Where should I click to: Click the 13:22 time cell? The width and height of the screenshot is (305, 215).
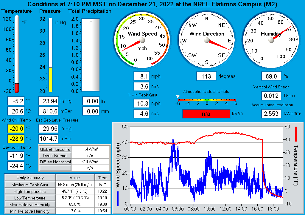102,191
